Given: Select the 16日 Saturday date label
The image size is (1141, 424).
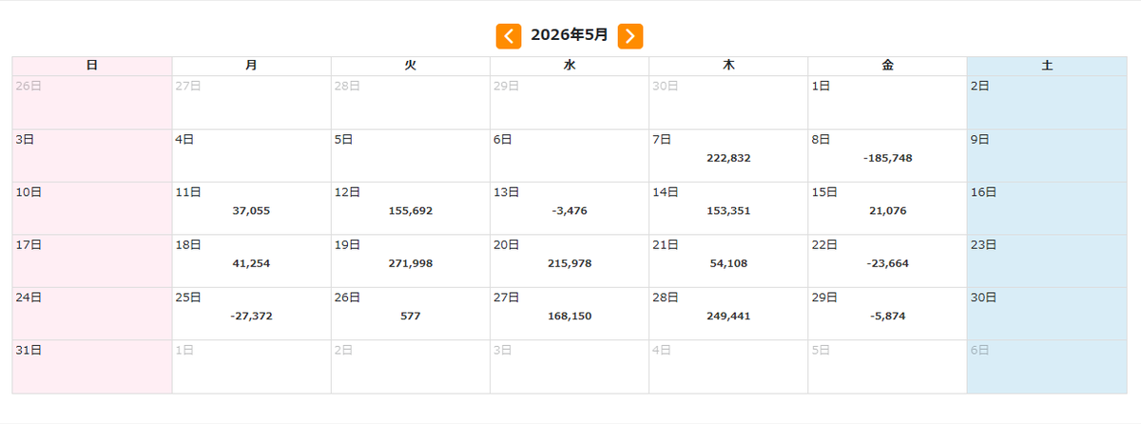Looking at the screenshot, I should click(x=984, y=191).
